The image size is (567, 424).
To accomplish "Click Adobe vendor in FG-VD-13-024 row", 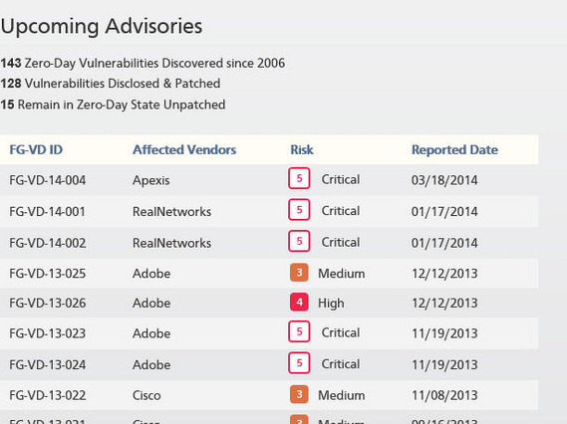I will click(151, 364).
